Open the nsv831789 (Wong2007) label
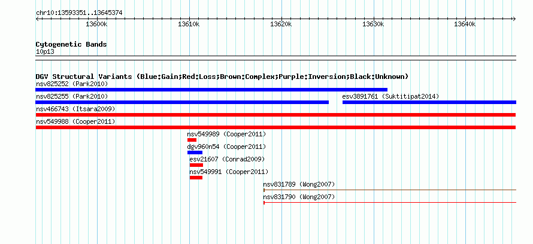533x244 pixels. [x=299, y=184]
